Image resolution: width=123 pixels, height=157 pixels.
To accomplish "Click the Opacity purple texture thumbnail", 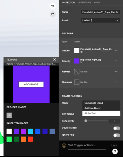I will point(77,61).
